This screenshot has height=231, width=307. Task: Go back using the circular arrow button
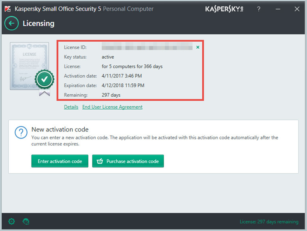coord(11,23)
